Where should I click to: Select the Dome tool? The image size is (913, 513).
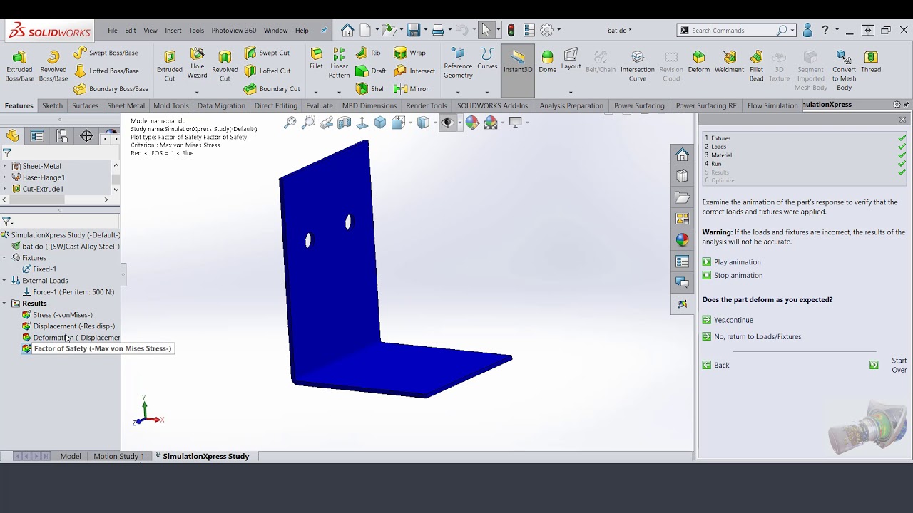click(547, 61)
